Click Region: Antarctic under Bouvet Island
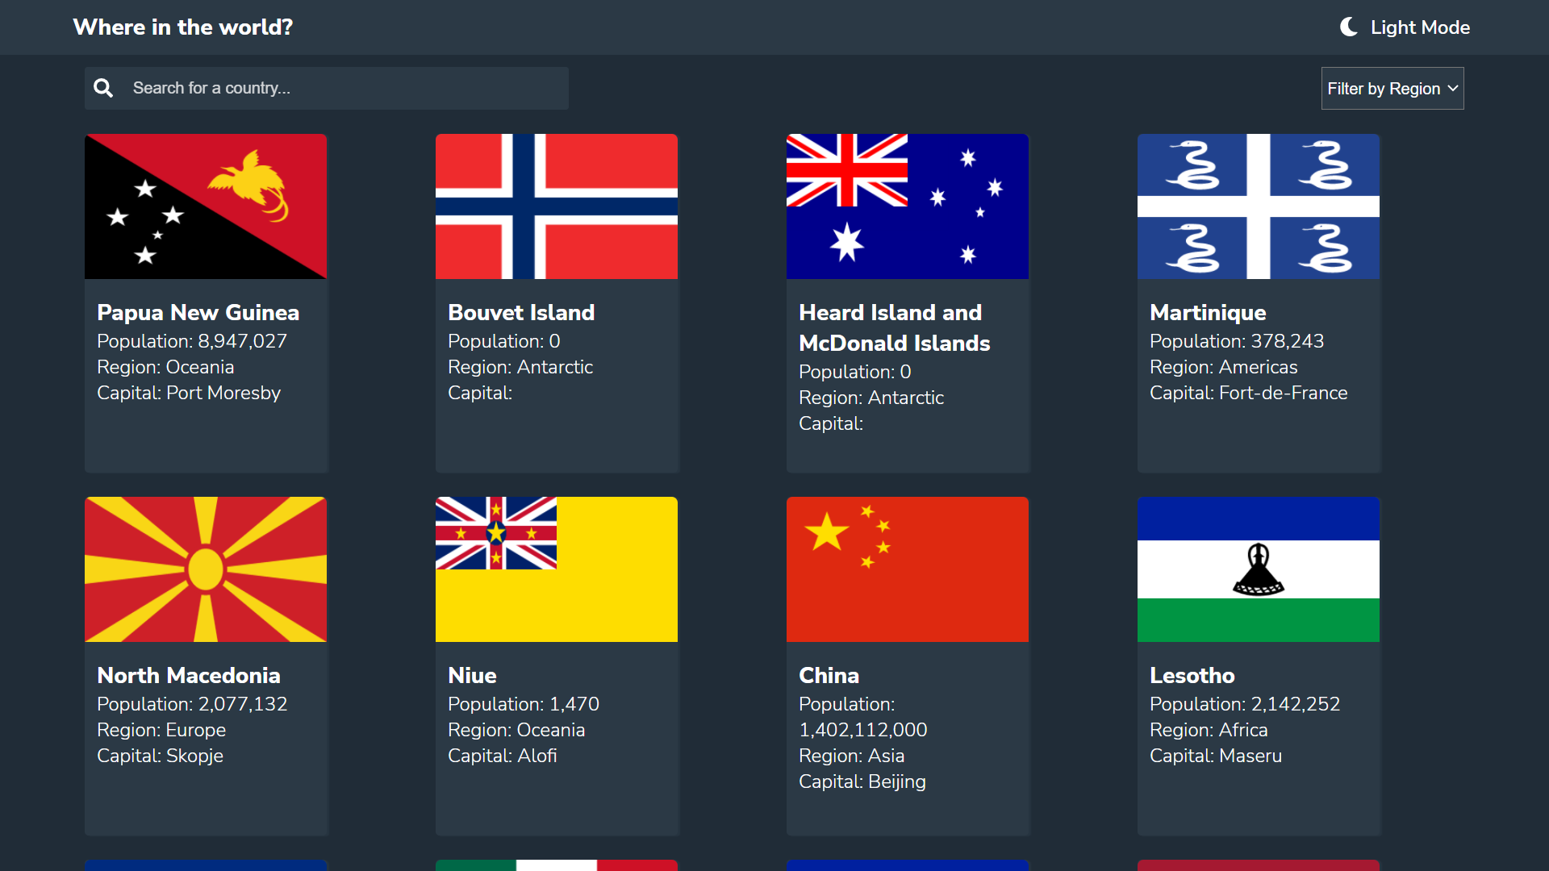 click(520, 367)
